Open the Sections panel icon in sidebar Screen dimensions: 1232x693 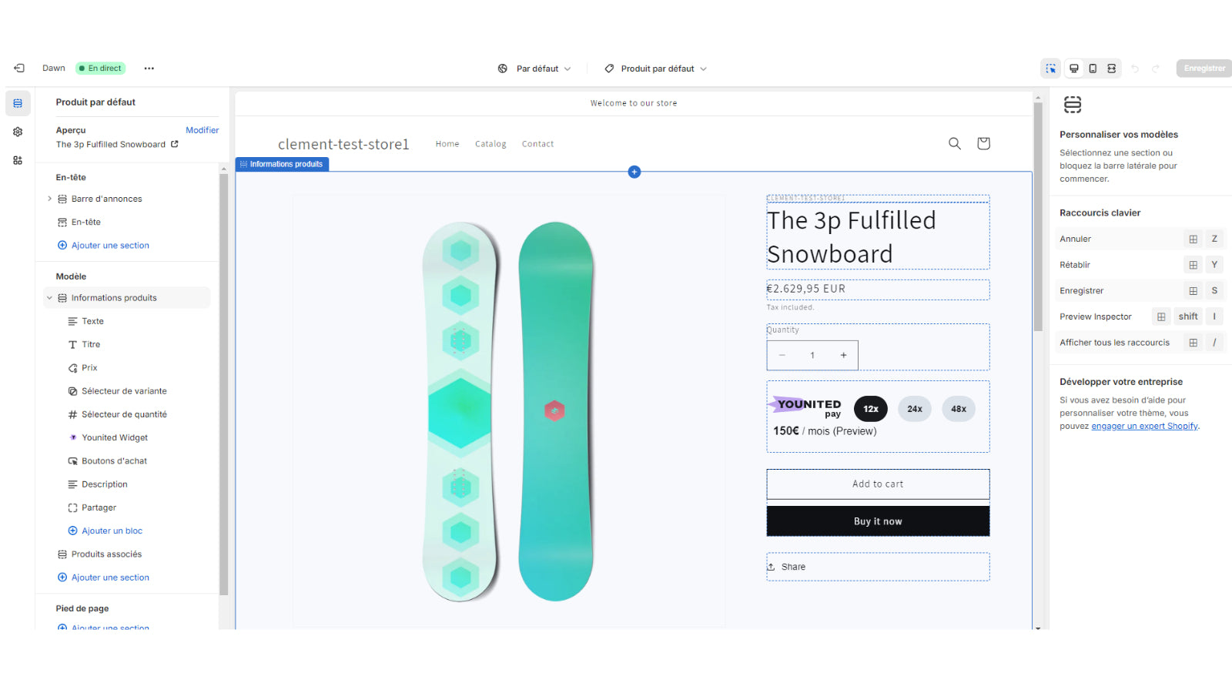(18, 103)
